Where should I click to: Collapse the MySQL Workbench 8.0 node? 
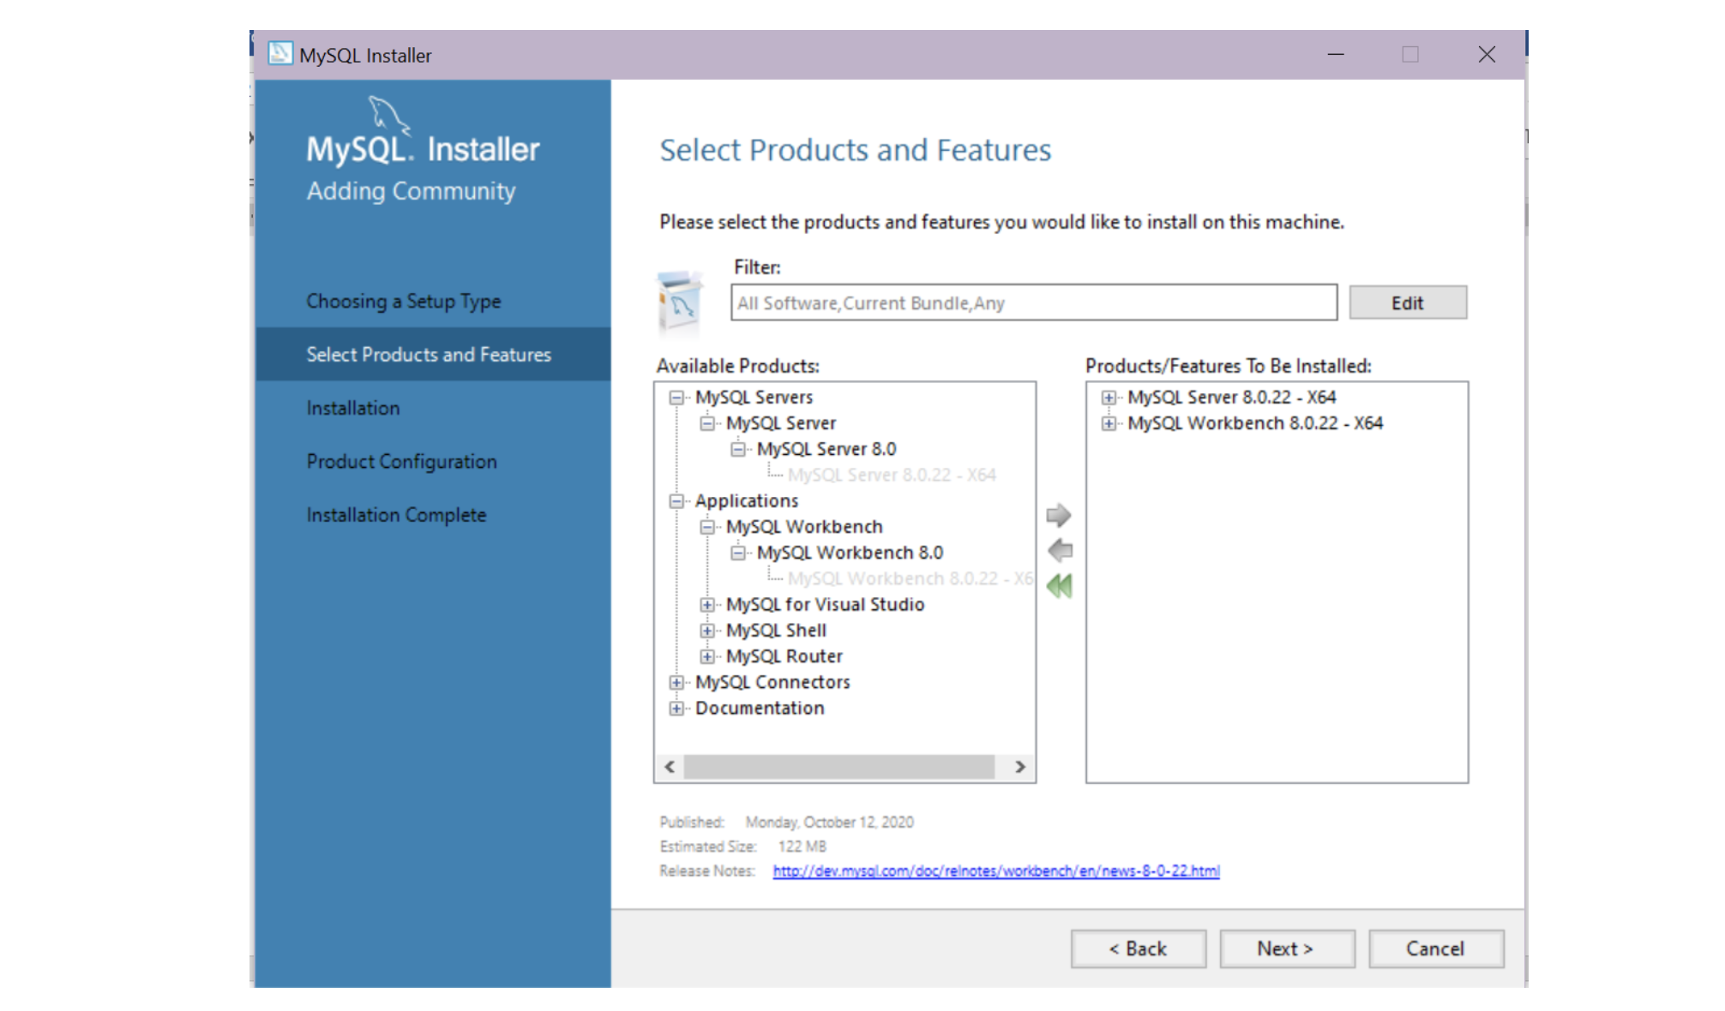click(738, 553)
